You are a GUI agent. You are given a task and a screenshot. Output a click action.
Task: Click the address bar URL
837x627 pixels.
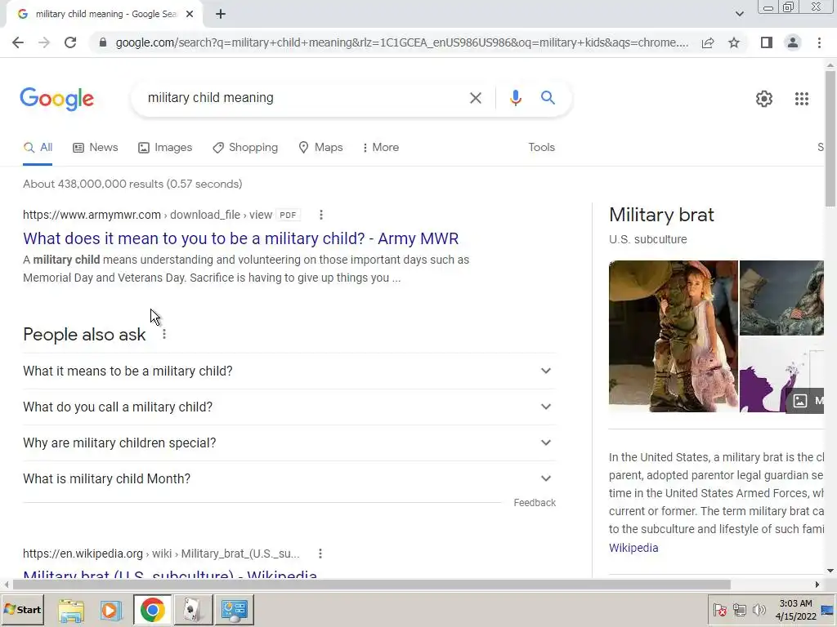tap(401, 42)
